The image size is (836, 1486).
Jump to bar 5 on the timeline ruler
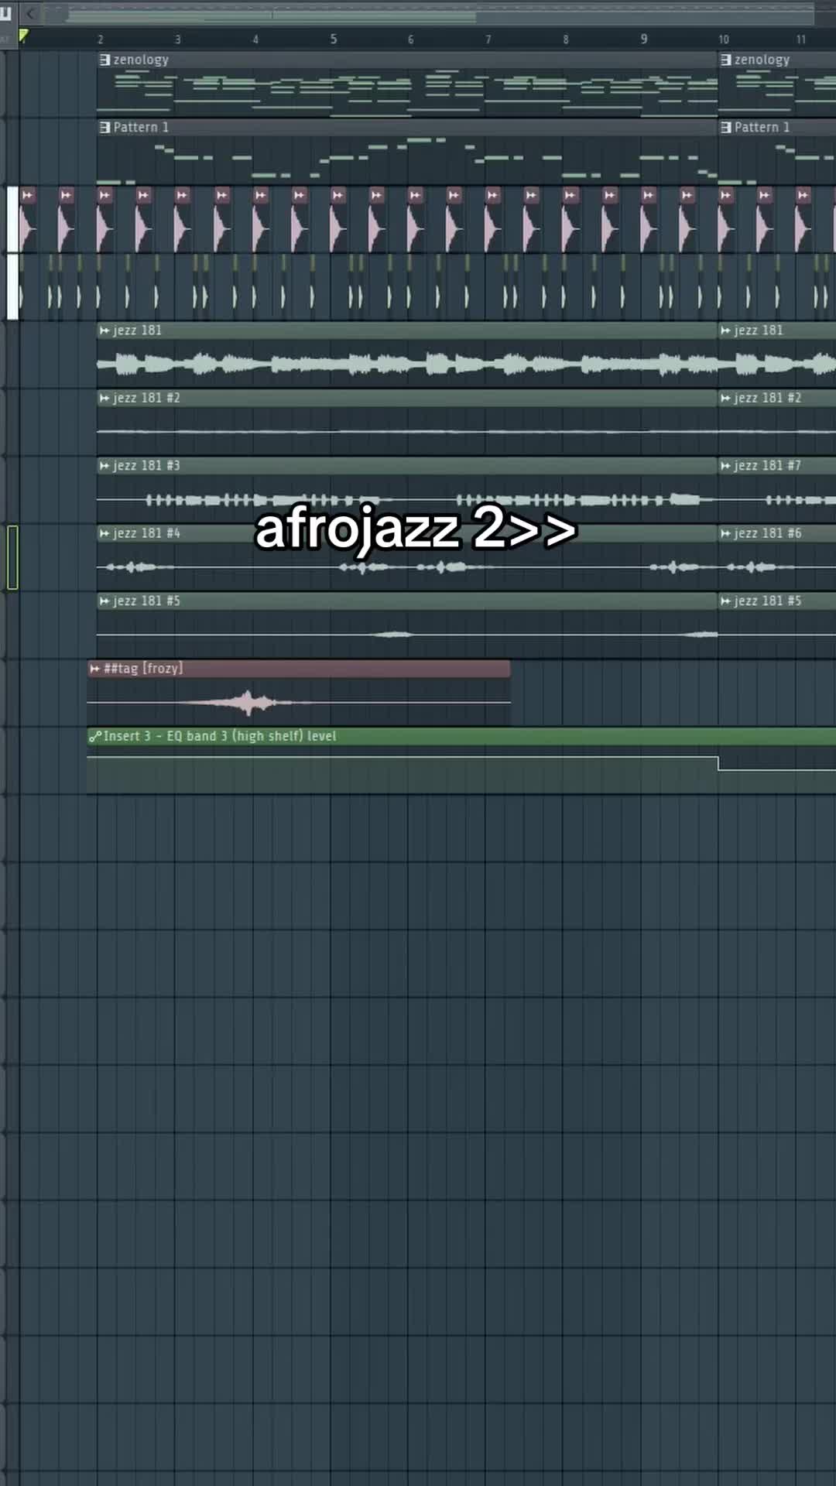coord(334,39)
